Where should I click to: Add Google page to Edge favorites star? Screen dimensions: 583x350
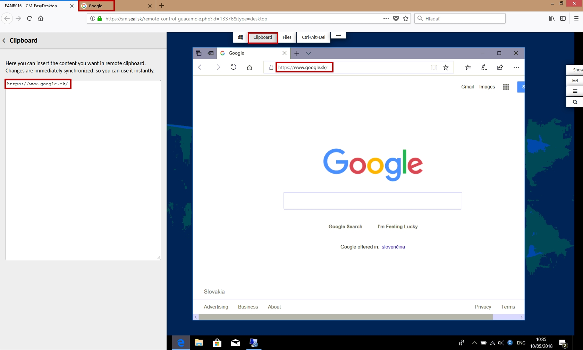(x=446, y=67)
